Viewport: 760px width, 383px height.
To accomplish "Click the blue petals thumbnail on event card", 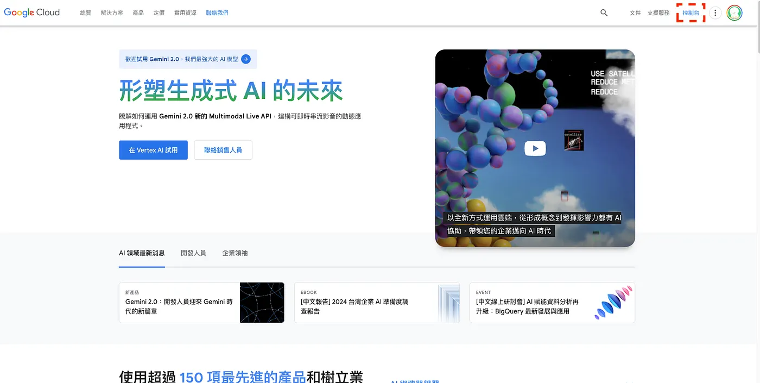I will coord(613,303).
